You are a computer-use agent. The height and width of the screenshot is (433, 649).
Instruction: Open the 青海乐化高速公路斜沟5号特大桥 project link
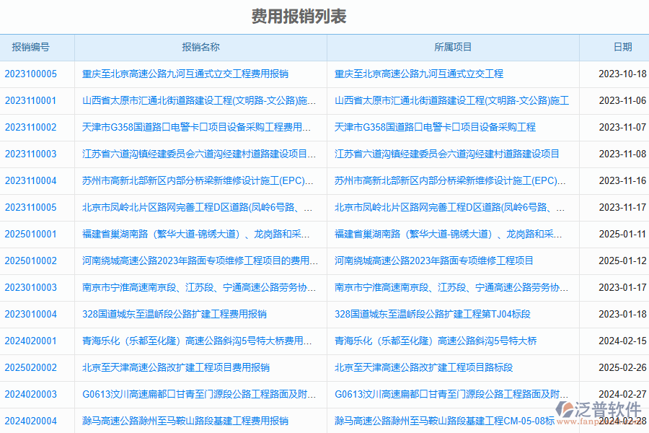436,341
